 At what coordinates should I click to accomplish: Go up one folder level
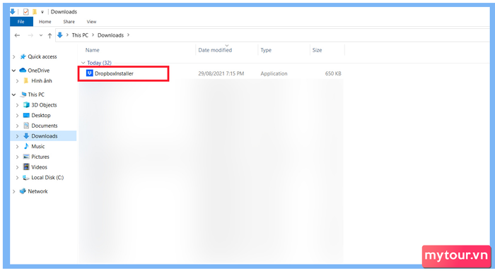49,35
